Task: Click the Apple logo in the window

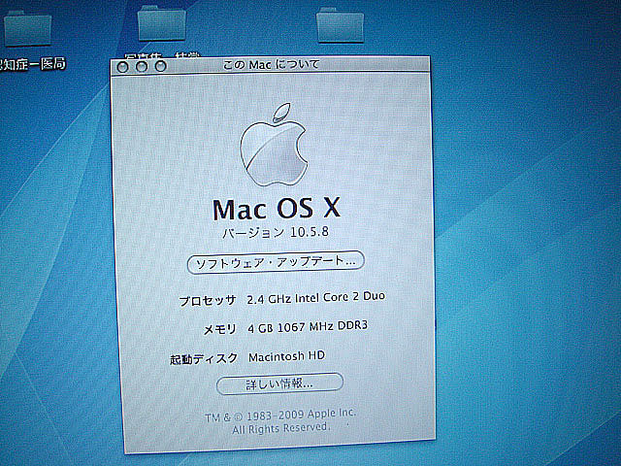Action: pos(274,145)
